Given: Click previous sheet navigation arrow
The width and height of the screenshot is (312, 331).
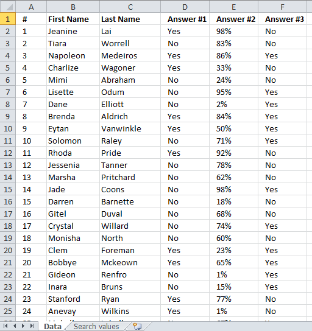Looking at the screenshot, I should click(x=15, y=326).
